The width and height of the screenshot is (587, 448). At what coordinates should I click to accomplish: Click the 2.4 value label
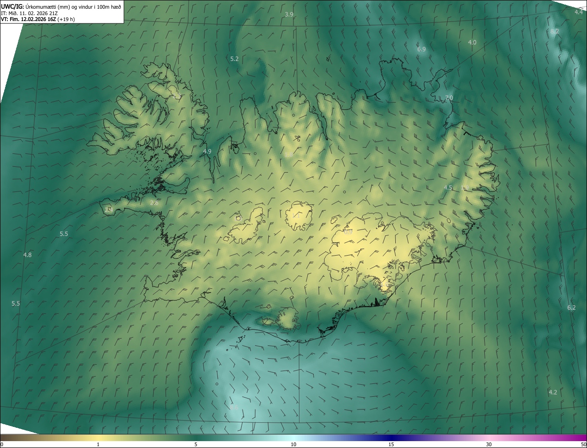tap(109, 209)
